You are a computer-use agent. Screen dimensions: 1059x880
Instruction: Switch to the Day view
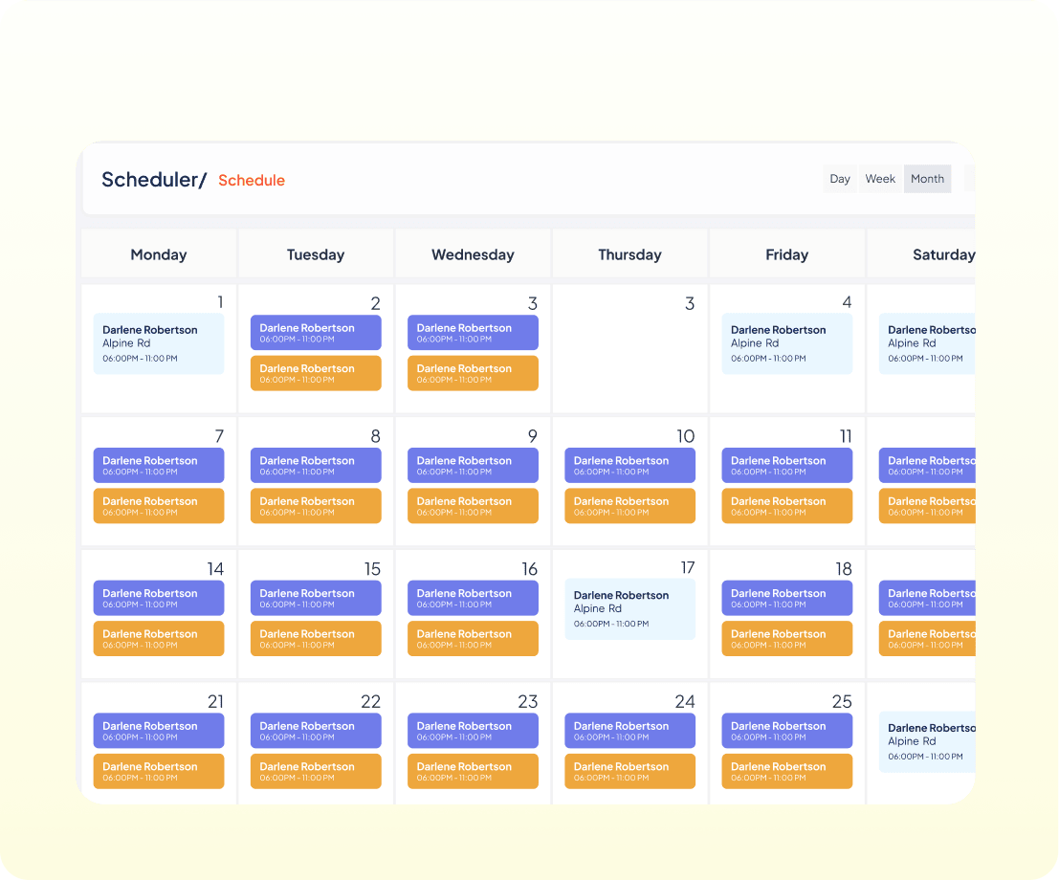pos(840,179)
